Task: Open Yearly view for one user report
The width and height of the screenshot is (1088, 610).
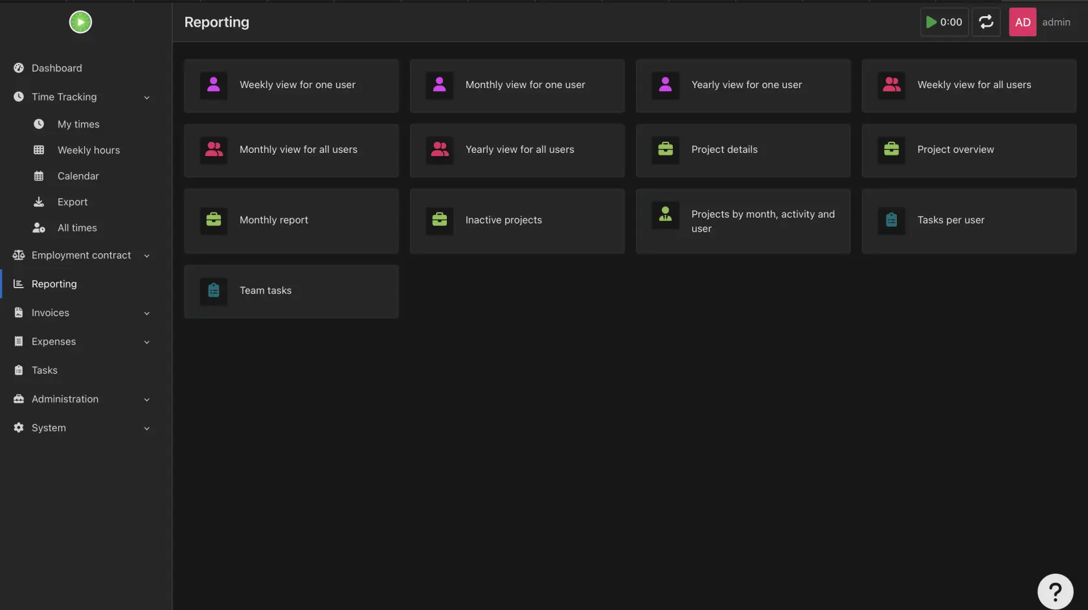Action: tap(743, 85)
